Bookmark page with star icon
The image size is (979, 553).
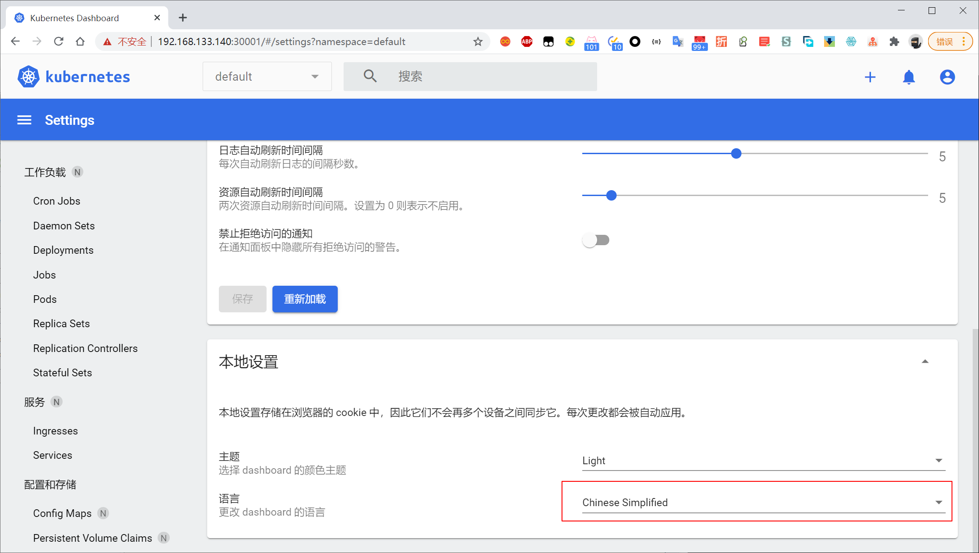(478, 42)
